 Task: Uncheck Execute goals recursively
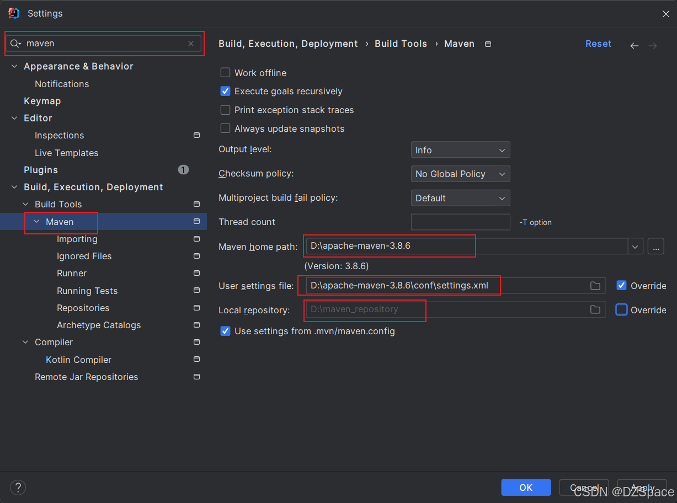click(x=225, y=91)
